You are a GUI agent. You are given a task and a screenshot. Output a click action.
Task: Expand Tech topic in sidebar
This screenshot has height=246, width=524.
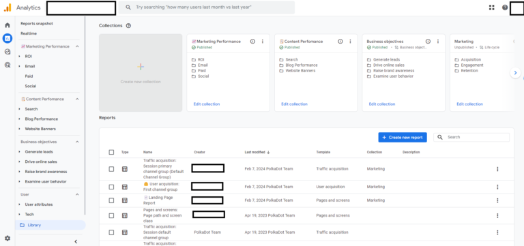(x=19, y=214)
